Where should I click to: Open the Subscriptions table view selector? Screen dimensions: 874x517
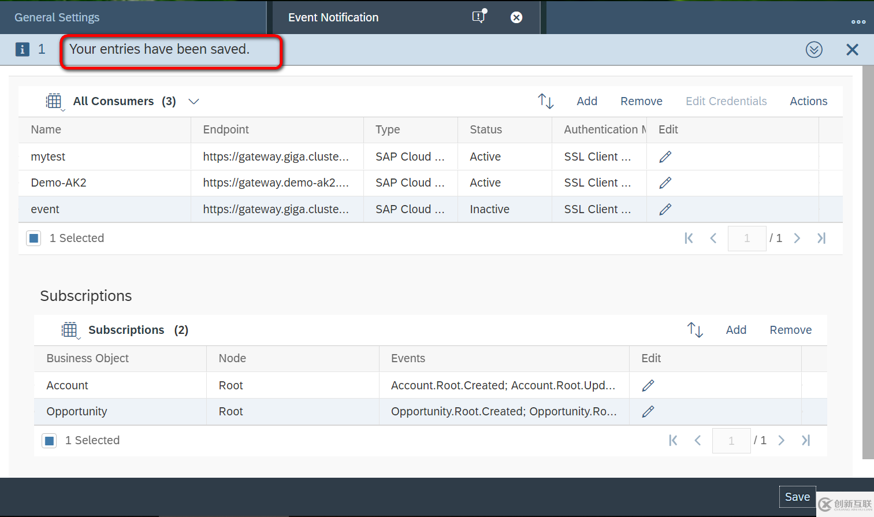click(70, 330)
